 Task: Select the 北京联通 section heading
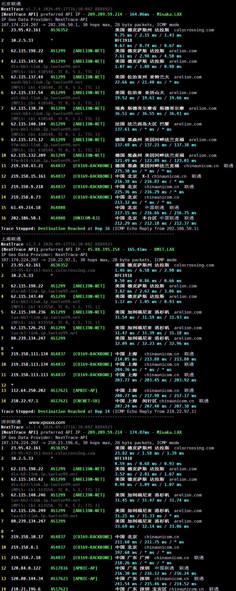11,4
